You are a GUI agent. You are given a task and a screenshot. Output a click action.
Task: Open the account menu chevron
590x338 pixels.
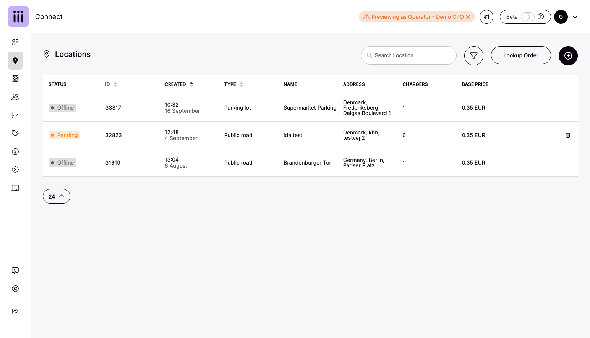[x=575, y=17]
